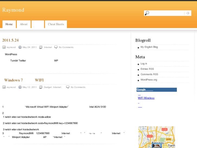
Task: Click the 'netsh wlan set hostednetwork mode=allow' line
Action: 28,117
